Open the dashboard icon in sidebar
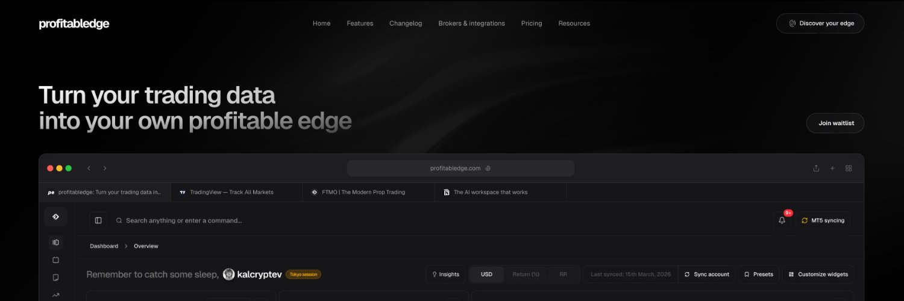This screenshot has height=301, width=904. pos(55,243)
